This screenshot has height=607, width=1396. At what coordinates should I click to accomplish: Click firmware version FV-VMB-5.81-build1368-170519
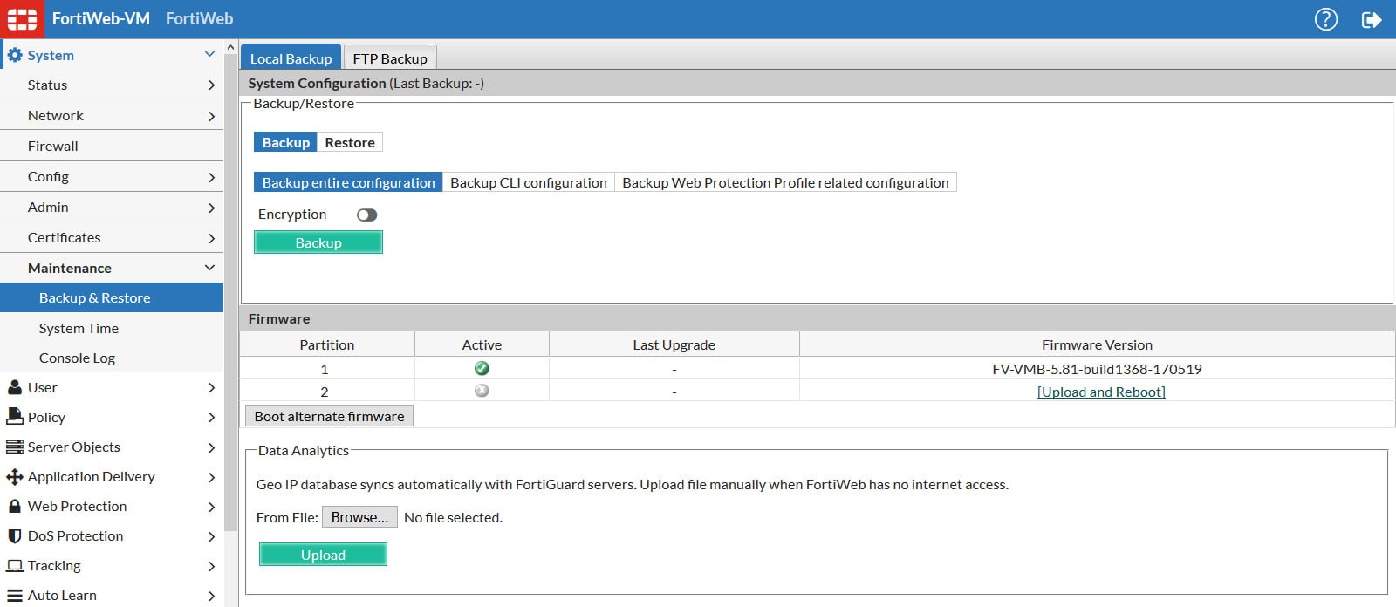(1097, 369)
